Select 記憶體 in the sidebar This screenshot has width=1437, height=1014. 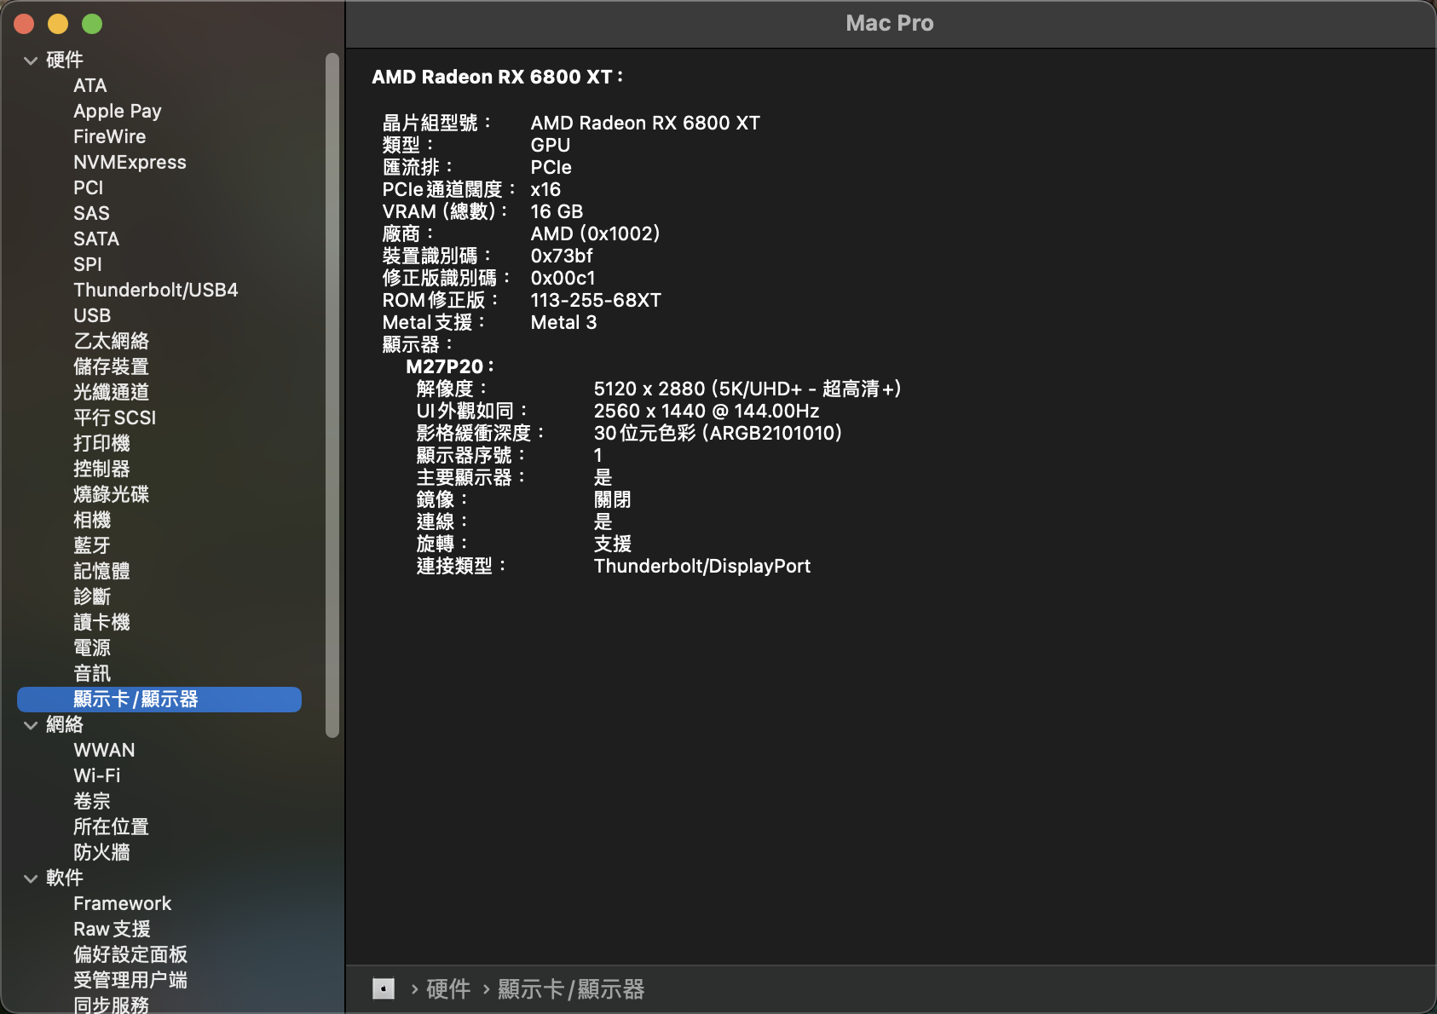[101, 572]
